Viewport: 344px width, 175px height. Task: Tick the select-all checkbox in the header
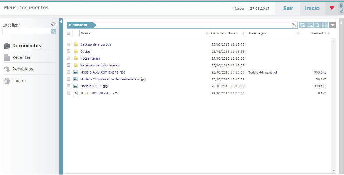pyautogui.click(x=68, y=33)
